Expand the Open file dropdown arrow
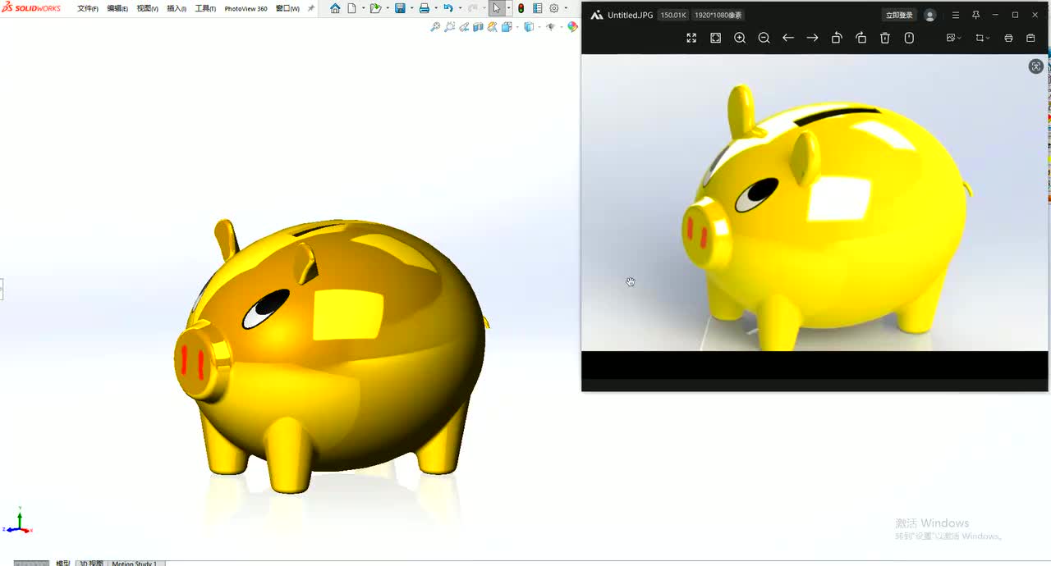1051x566 pixels. [387, 8]
